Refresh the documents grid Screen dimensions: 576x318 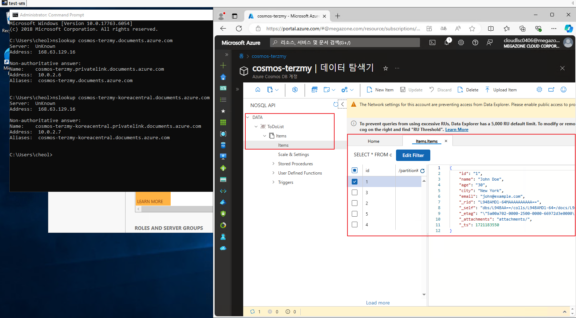click(x=422, y=171)
